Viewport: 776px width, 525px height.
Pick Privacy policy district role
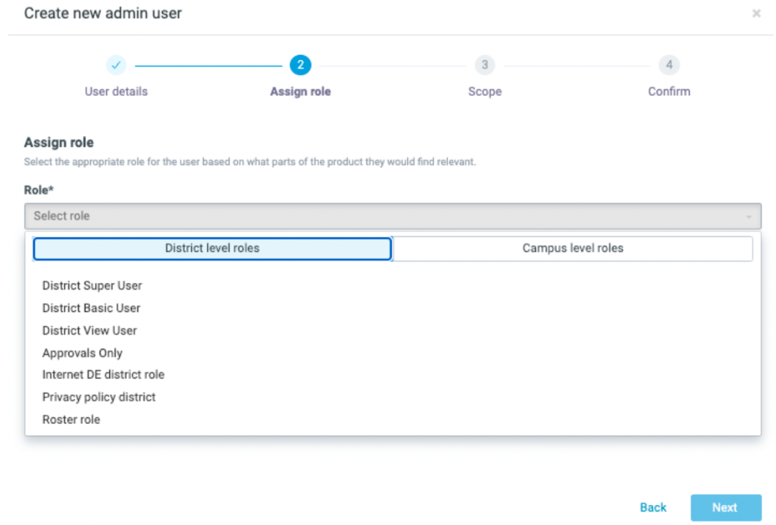(98, 397)
